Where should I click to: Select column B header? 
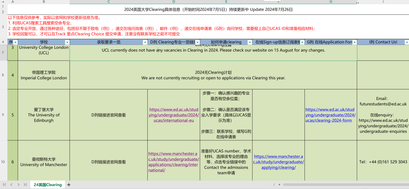tap(44, 2)
